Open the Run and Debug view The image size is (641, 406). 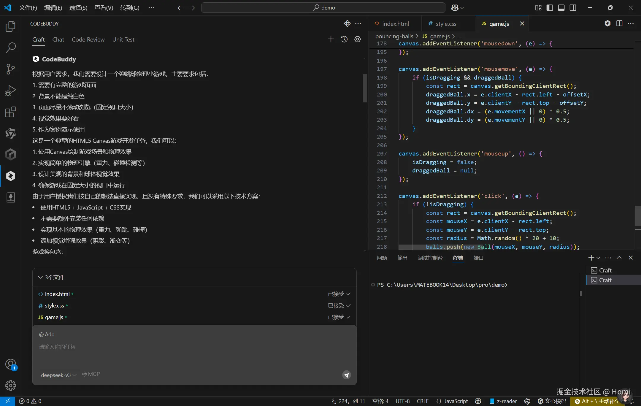click(11, 91)
